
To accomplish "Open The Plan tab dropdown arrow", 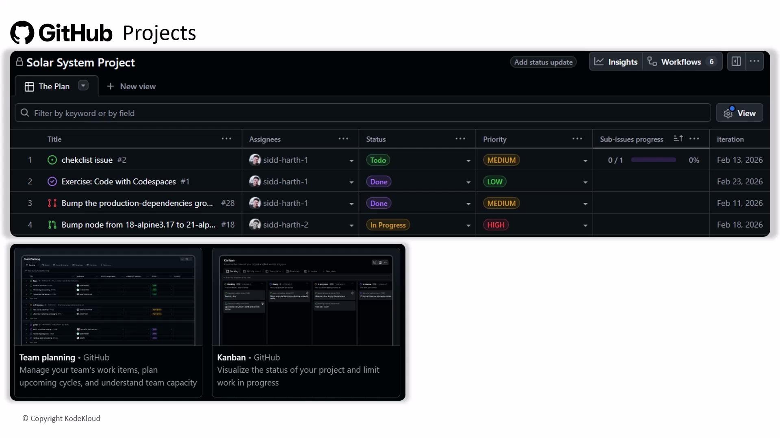I will 83,86.
